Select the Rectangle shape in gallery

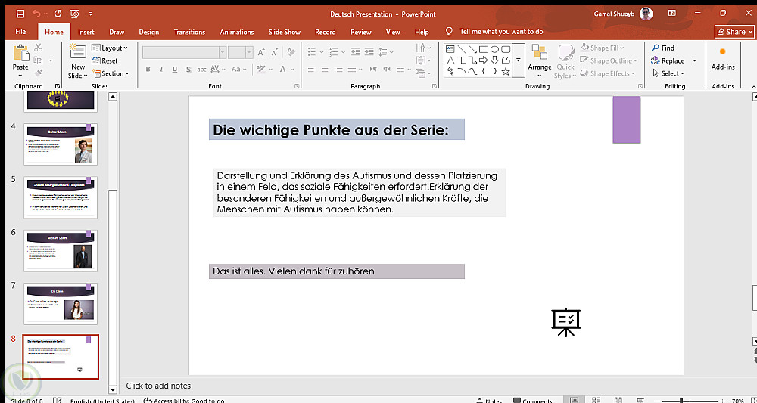point(483,48)
